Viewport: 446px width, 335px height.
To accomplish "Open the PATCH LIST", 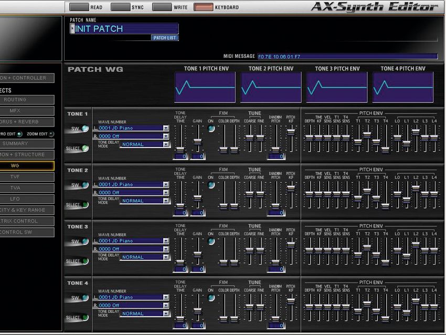I will click(x=164, y=38).
